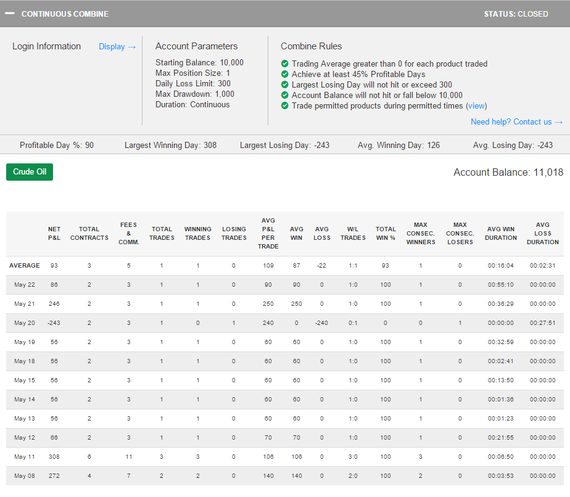570x497 pixels.
Task: Click the AVERAGE summary row label
Action: click(x=25, y=266)
